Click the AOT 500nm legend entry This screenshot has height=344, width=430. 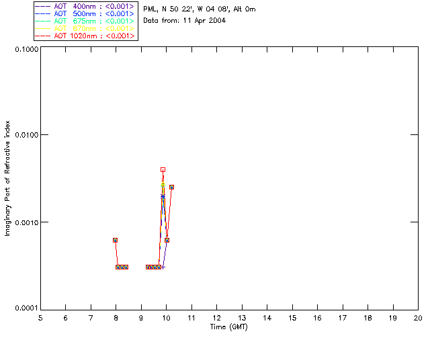tap(85, 13)
